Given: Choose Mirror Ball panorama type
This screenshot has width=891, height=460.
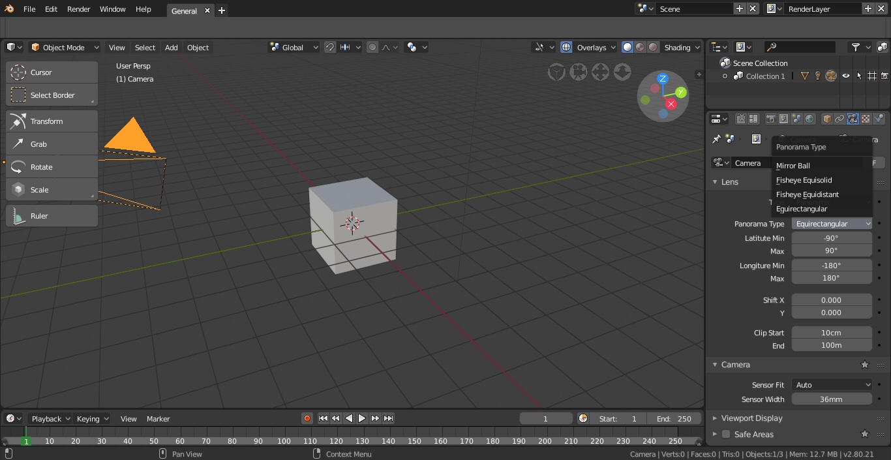Looking at the screenshot, I should click(x=822, y=166).
